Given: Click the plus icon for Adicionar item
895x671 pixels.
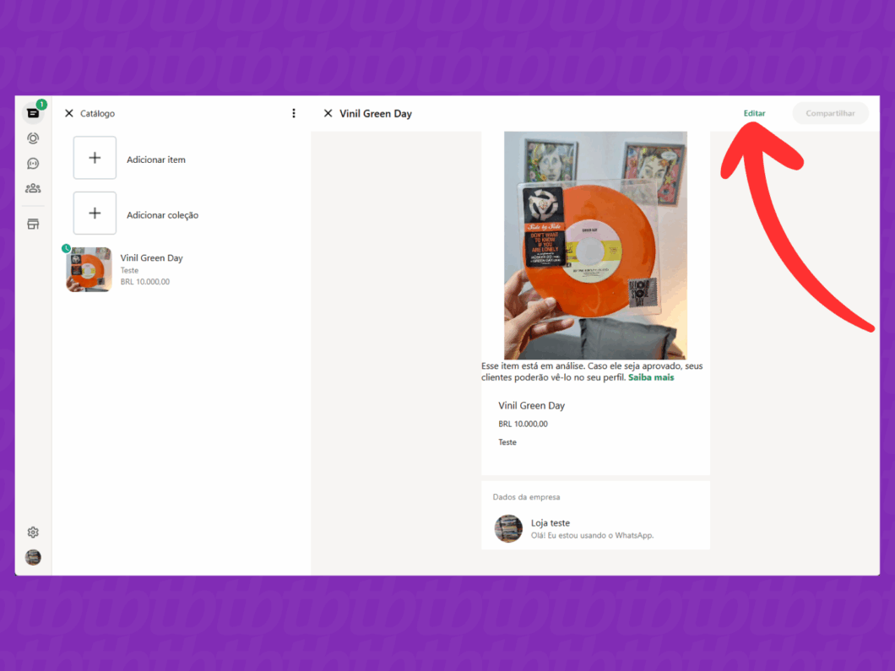Looking at the screenshot, I should (94, 157).
